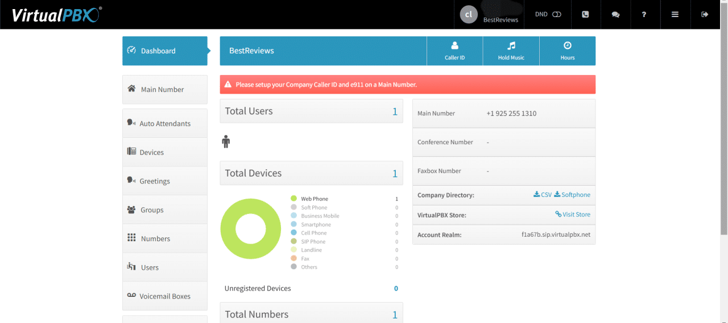The width and height of the screenshot is (728, 323).
Task: Toggle the DND switch
Action: (x=556, y=15)
